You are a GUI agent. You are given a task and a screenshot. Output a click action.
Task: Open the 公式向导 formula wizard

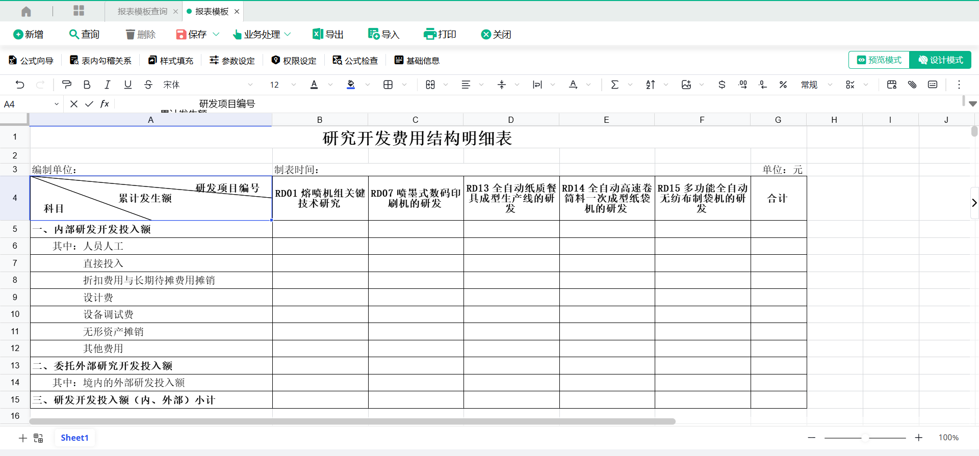pyautogui.click(x=31, y=61)
